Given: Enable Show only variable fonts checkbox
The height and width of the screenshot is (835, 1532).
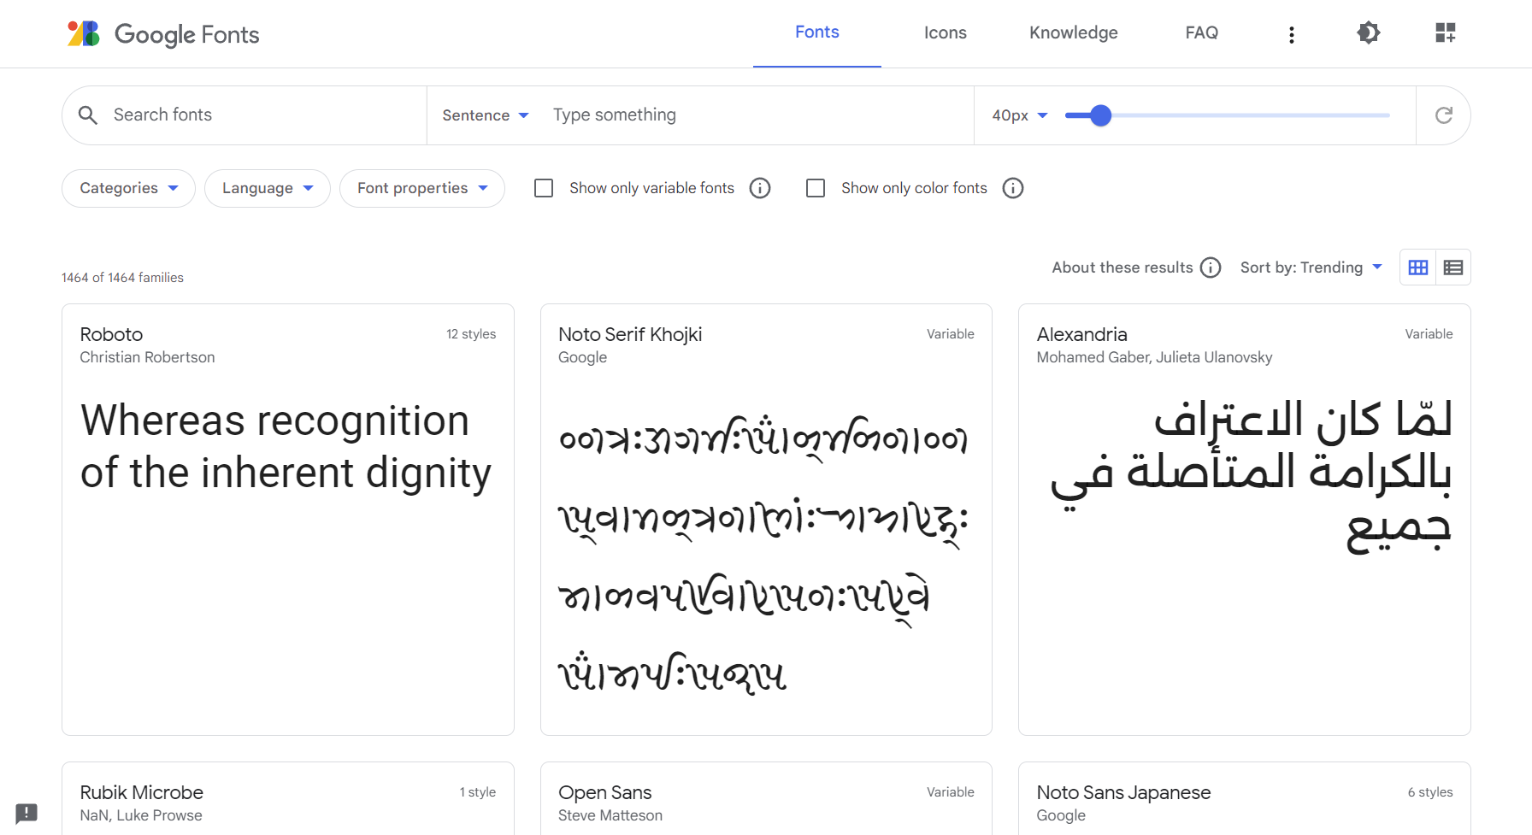Looking at the screenshot, I should coord(544,188).
